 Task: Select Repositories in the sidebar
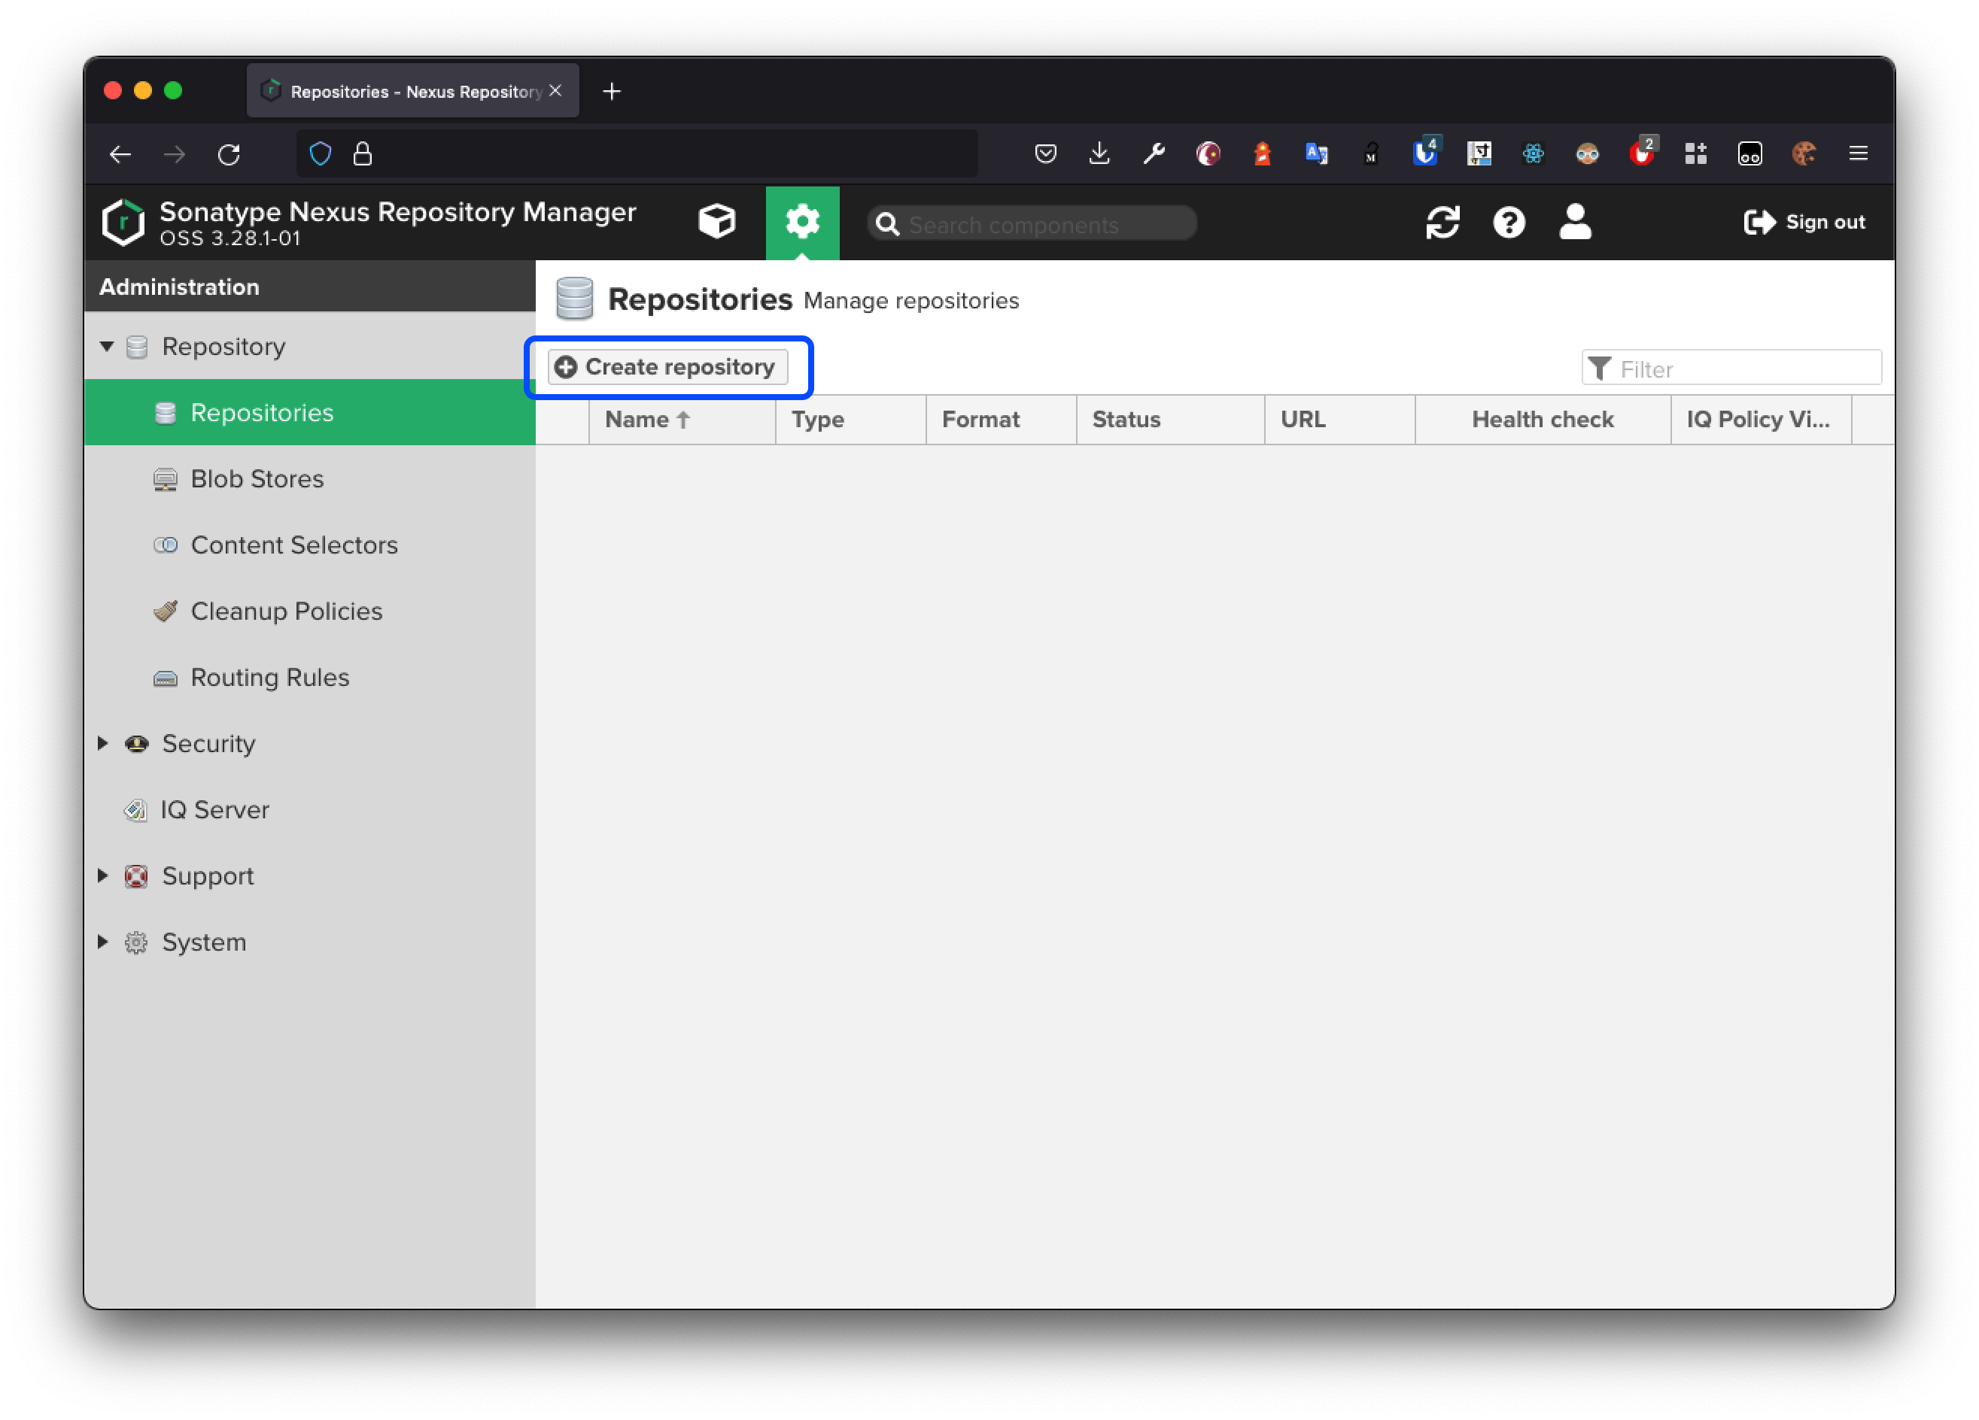point(310,413)
